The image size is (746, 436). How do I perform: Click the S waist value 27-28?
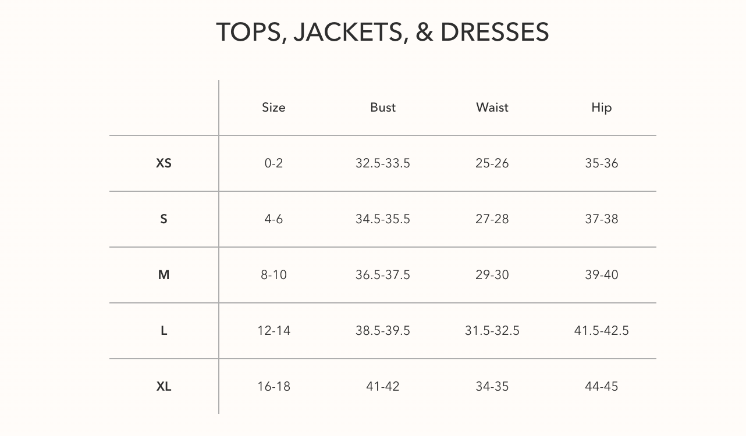pyautogui.click(x=492, y=219)
